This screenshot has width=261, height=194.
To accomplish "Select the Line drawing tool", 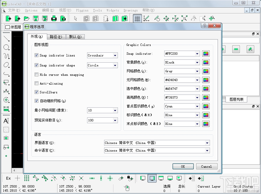I will click(x=6, y=38).
